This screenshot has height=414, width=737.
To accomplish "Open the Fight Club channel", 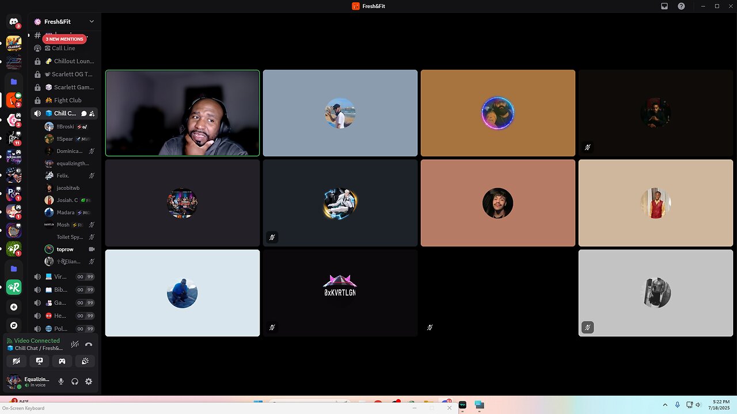I will (64, 100).
